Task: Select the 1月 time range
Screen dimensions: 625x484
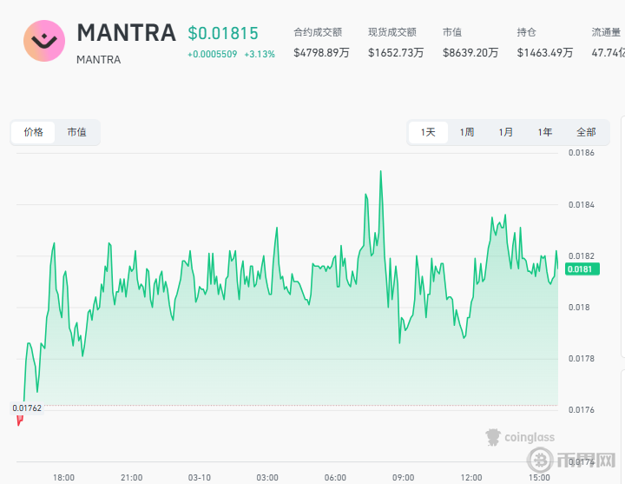Action: point(506,132)
